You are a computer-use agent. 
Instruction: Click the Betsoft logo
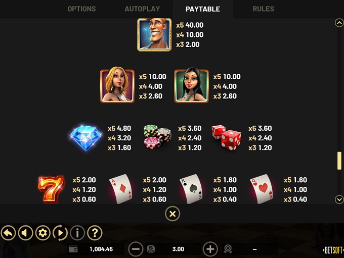click(x=333, y=250)
